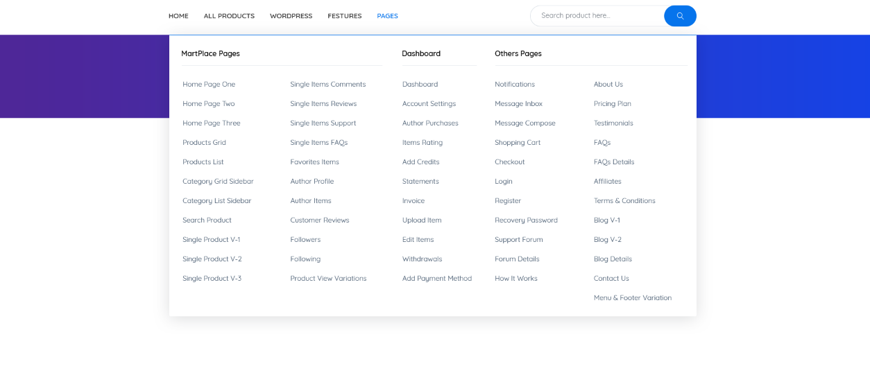Open Menu & Footer Variation page
Viewport: 870px width, 382px height.
pos(632,298)
